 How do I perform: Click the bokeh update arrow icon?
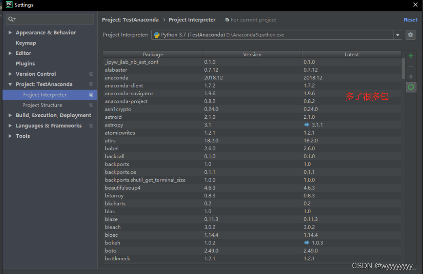click(x=307, y=242)
